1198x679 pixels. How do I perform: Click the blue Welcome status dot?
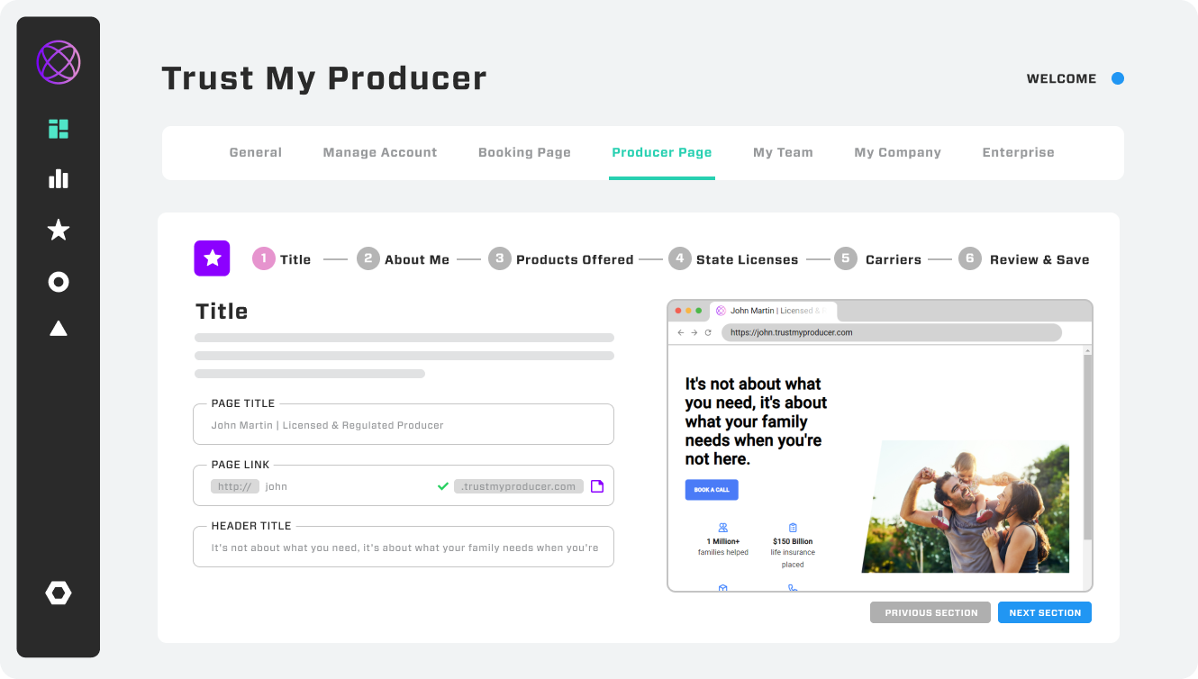coord(1118,78)
